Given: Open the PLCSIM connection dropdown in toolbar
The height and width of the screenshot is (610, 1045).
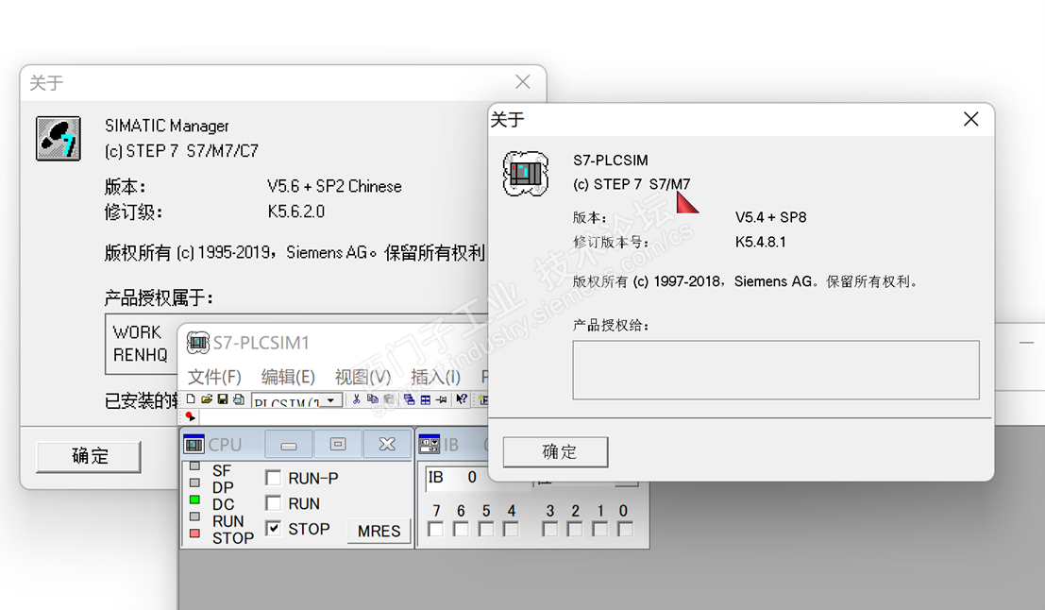Looking at the screenshot, I should pyautogui.click(x=331, y=400).
